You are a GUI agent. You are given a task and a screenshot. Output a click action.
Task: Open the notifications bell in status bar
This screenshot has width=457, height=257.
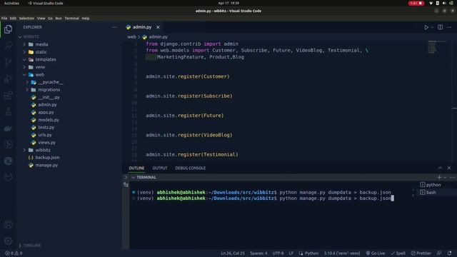point(449,253)
